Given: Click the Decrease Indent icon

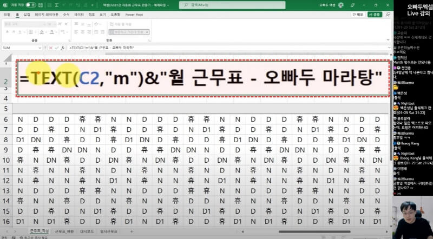Looking at the screenshot, I should click(96, 32).
